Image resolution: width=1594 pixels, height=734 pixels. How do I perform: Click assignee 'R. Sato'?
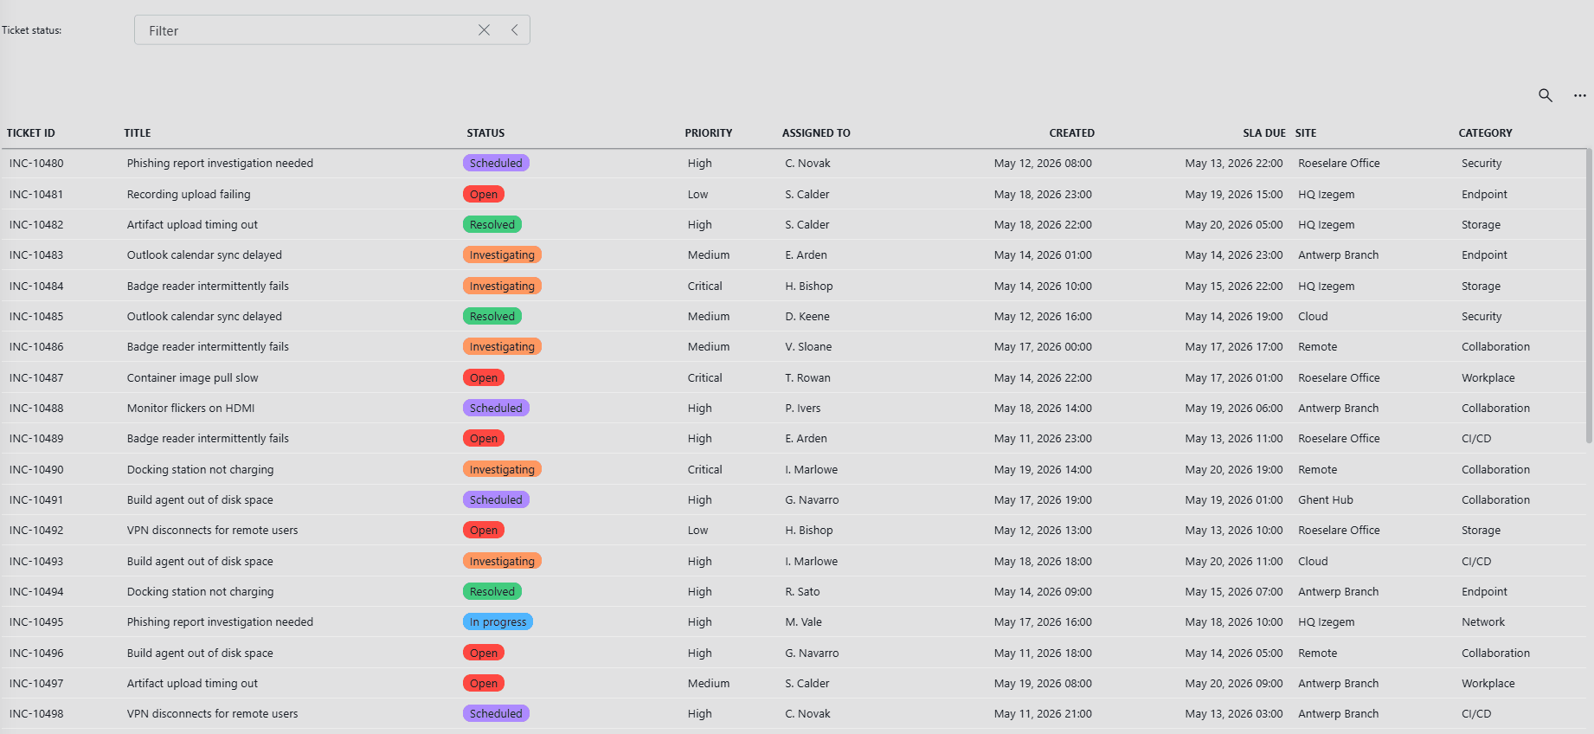coord(802,592)
